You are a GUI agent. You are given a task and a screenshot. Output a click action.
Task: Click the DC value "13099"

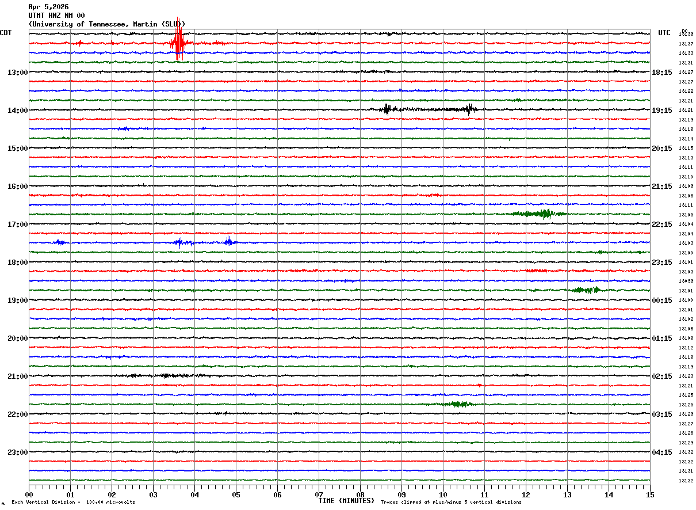tap(686, 281)
